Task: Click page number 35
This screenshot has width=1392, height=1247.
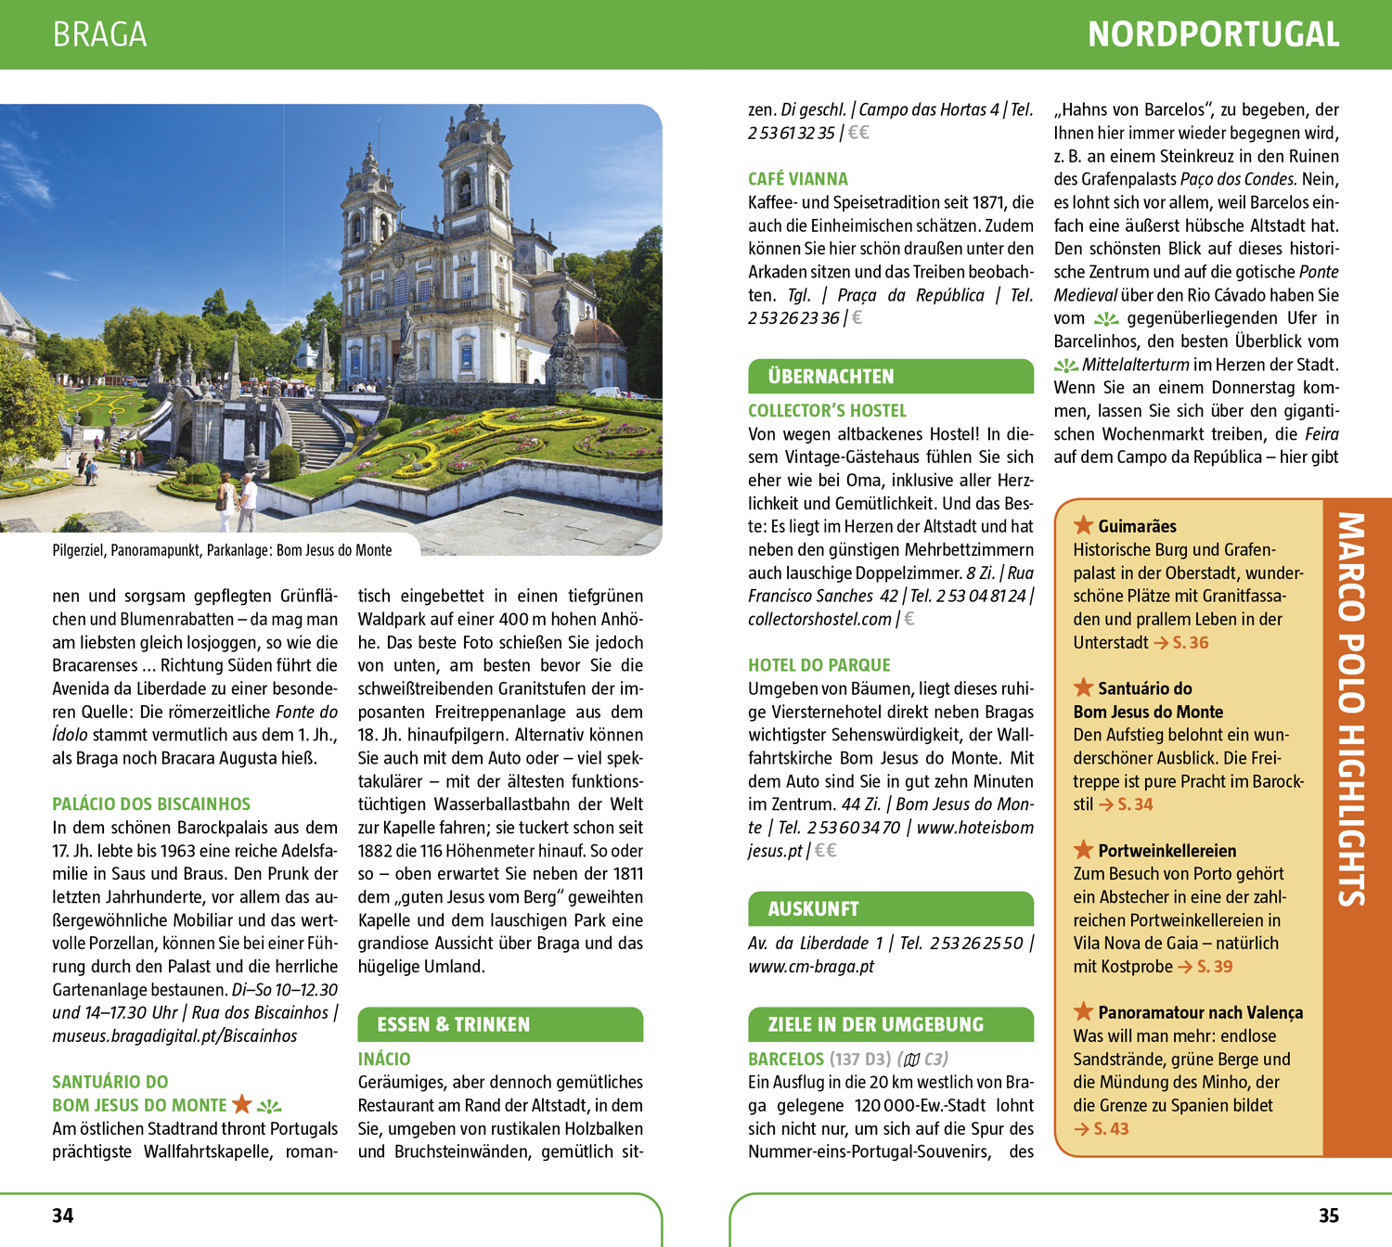Action: coord(1328,1215)
